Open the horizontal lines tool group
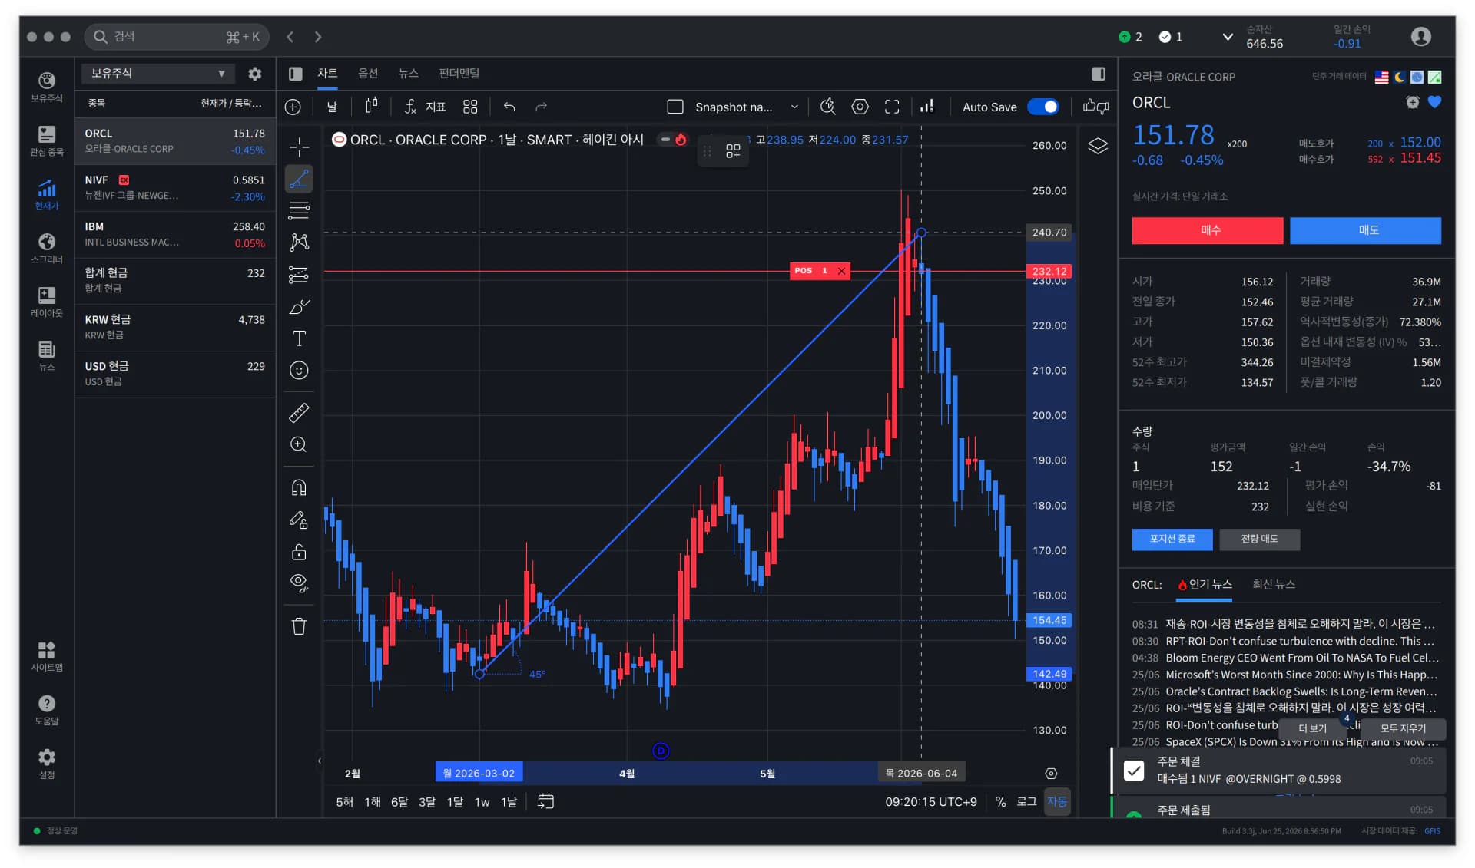The height and width of the screenshot is (868, 1475). (x=299, y=210)
